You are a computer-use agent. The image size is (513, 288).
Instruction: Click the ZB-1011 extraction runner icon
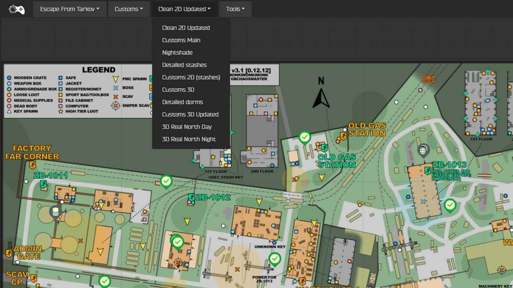43,184
